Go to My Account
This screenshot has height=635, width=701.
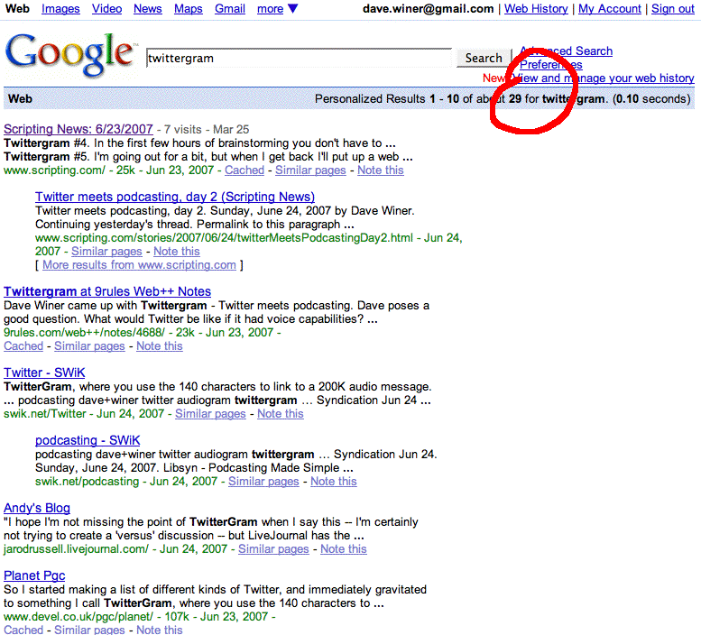click(610, 9)
